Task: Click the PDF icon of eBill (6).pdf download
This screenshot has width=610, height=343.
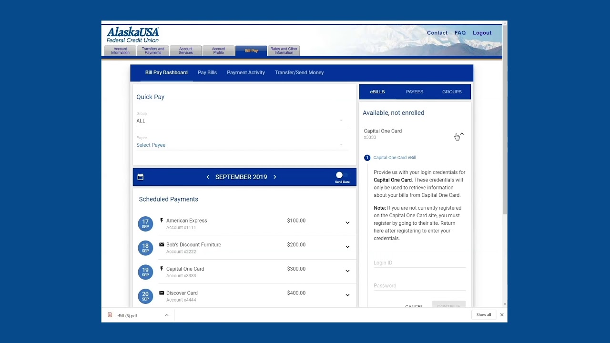Action: 110,315
